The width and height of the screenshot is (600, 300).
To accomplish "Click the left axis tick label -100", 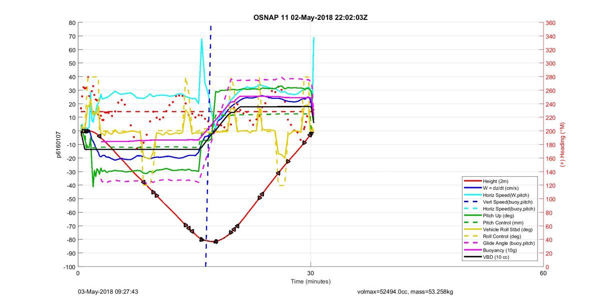I will [x=70, y=267].
